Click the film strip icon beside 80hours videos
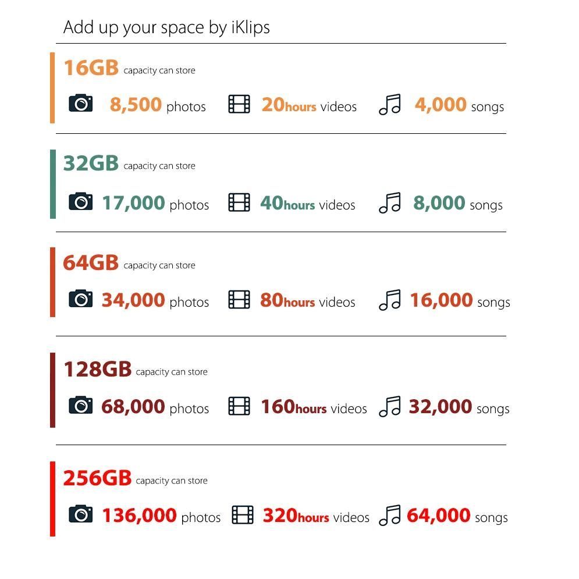579x579 pixels. [x=239, y=300]
